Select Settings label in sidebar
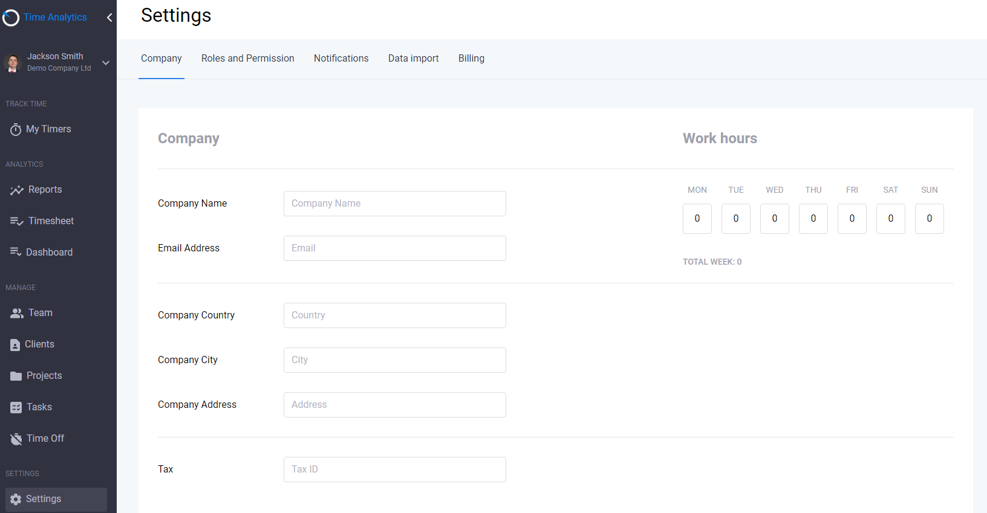This screenshot has height=513, width=987. click(44, 499)
